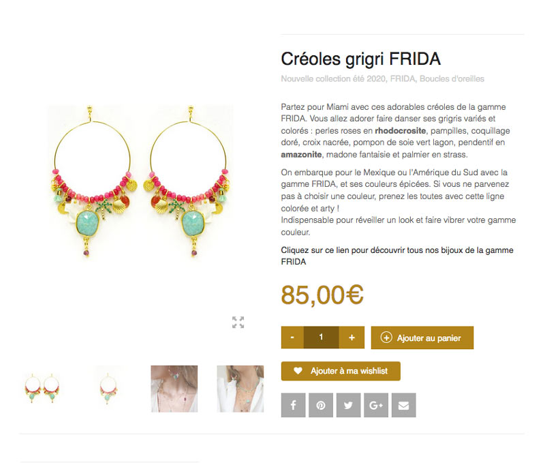545x463 pixels.
Task: Follow link to all FRIDA jewelry
Action: (397, 256)
